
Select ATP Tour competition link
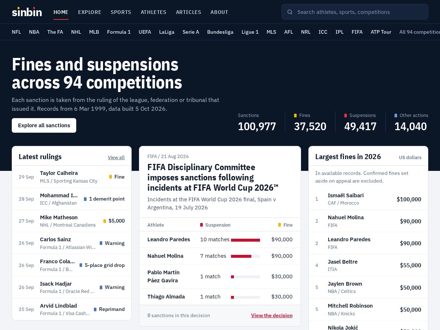381,32
